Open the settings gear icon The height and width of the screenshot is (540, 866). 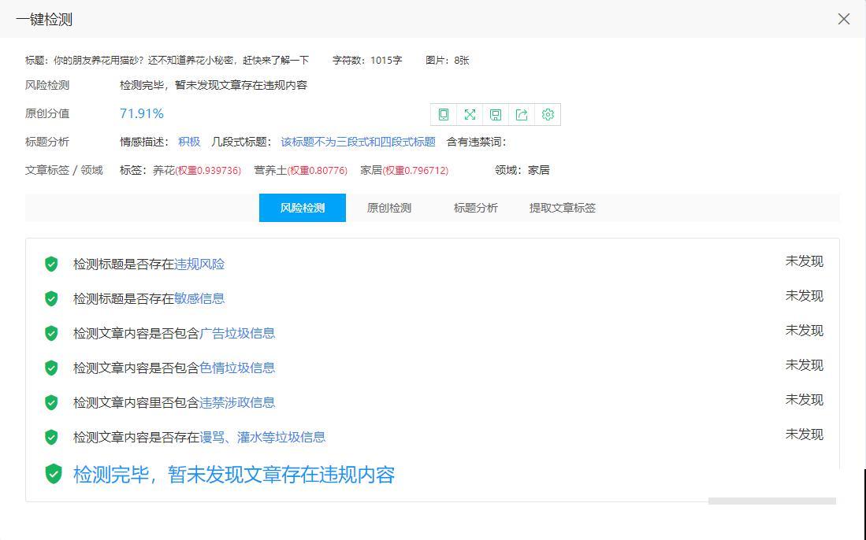548,114
